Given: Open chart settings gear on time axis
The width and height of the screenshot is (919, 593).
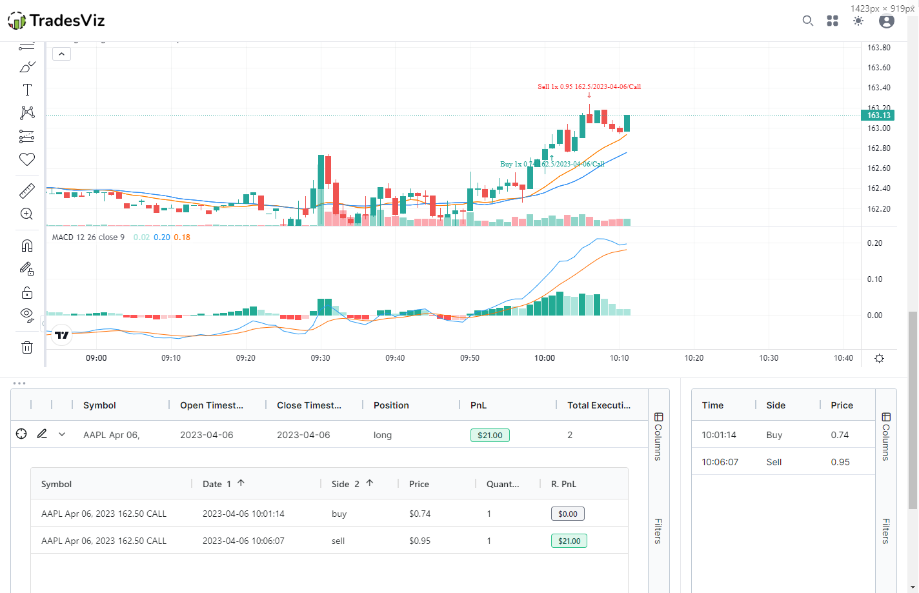Looking at the screenshot, I should (879, 358).
